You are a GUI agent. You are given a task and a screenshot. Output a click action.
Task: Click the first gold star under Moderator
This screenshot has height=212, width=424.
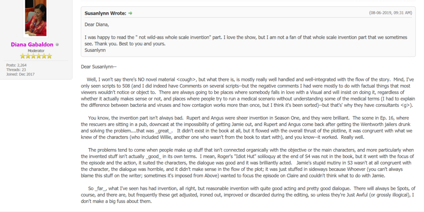[x=23, y=56]
